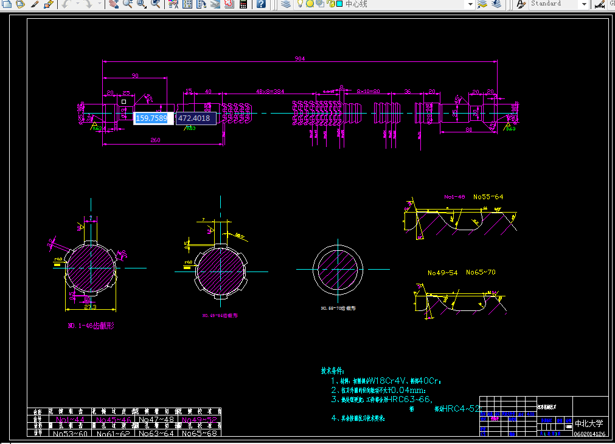615x444 pixels.
Task: Open the Properties palette icon
Action: [173, 4]
